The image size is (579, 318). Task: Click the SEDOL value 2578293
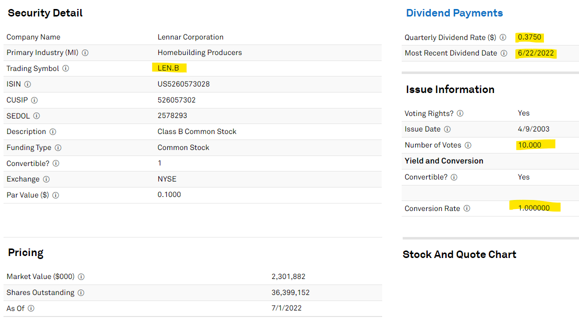tap(172, 115)
